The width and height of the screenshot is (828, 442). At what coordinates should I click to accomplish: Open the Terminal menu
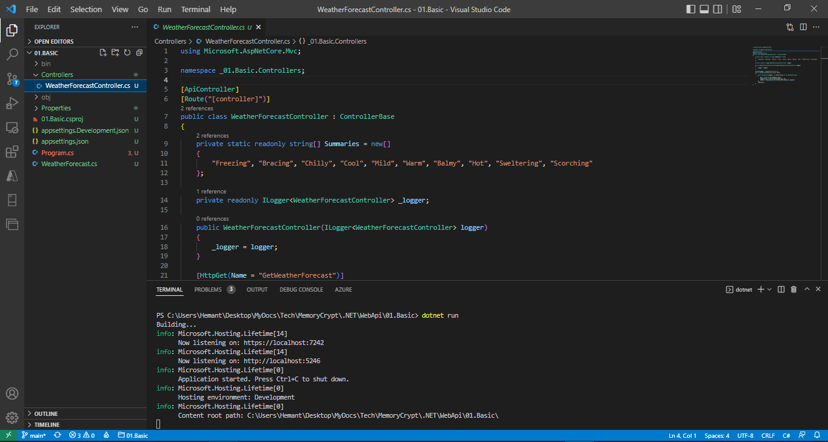(x=196, y=9)
